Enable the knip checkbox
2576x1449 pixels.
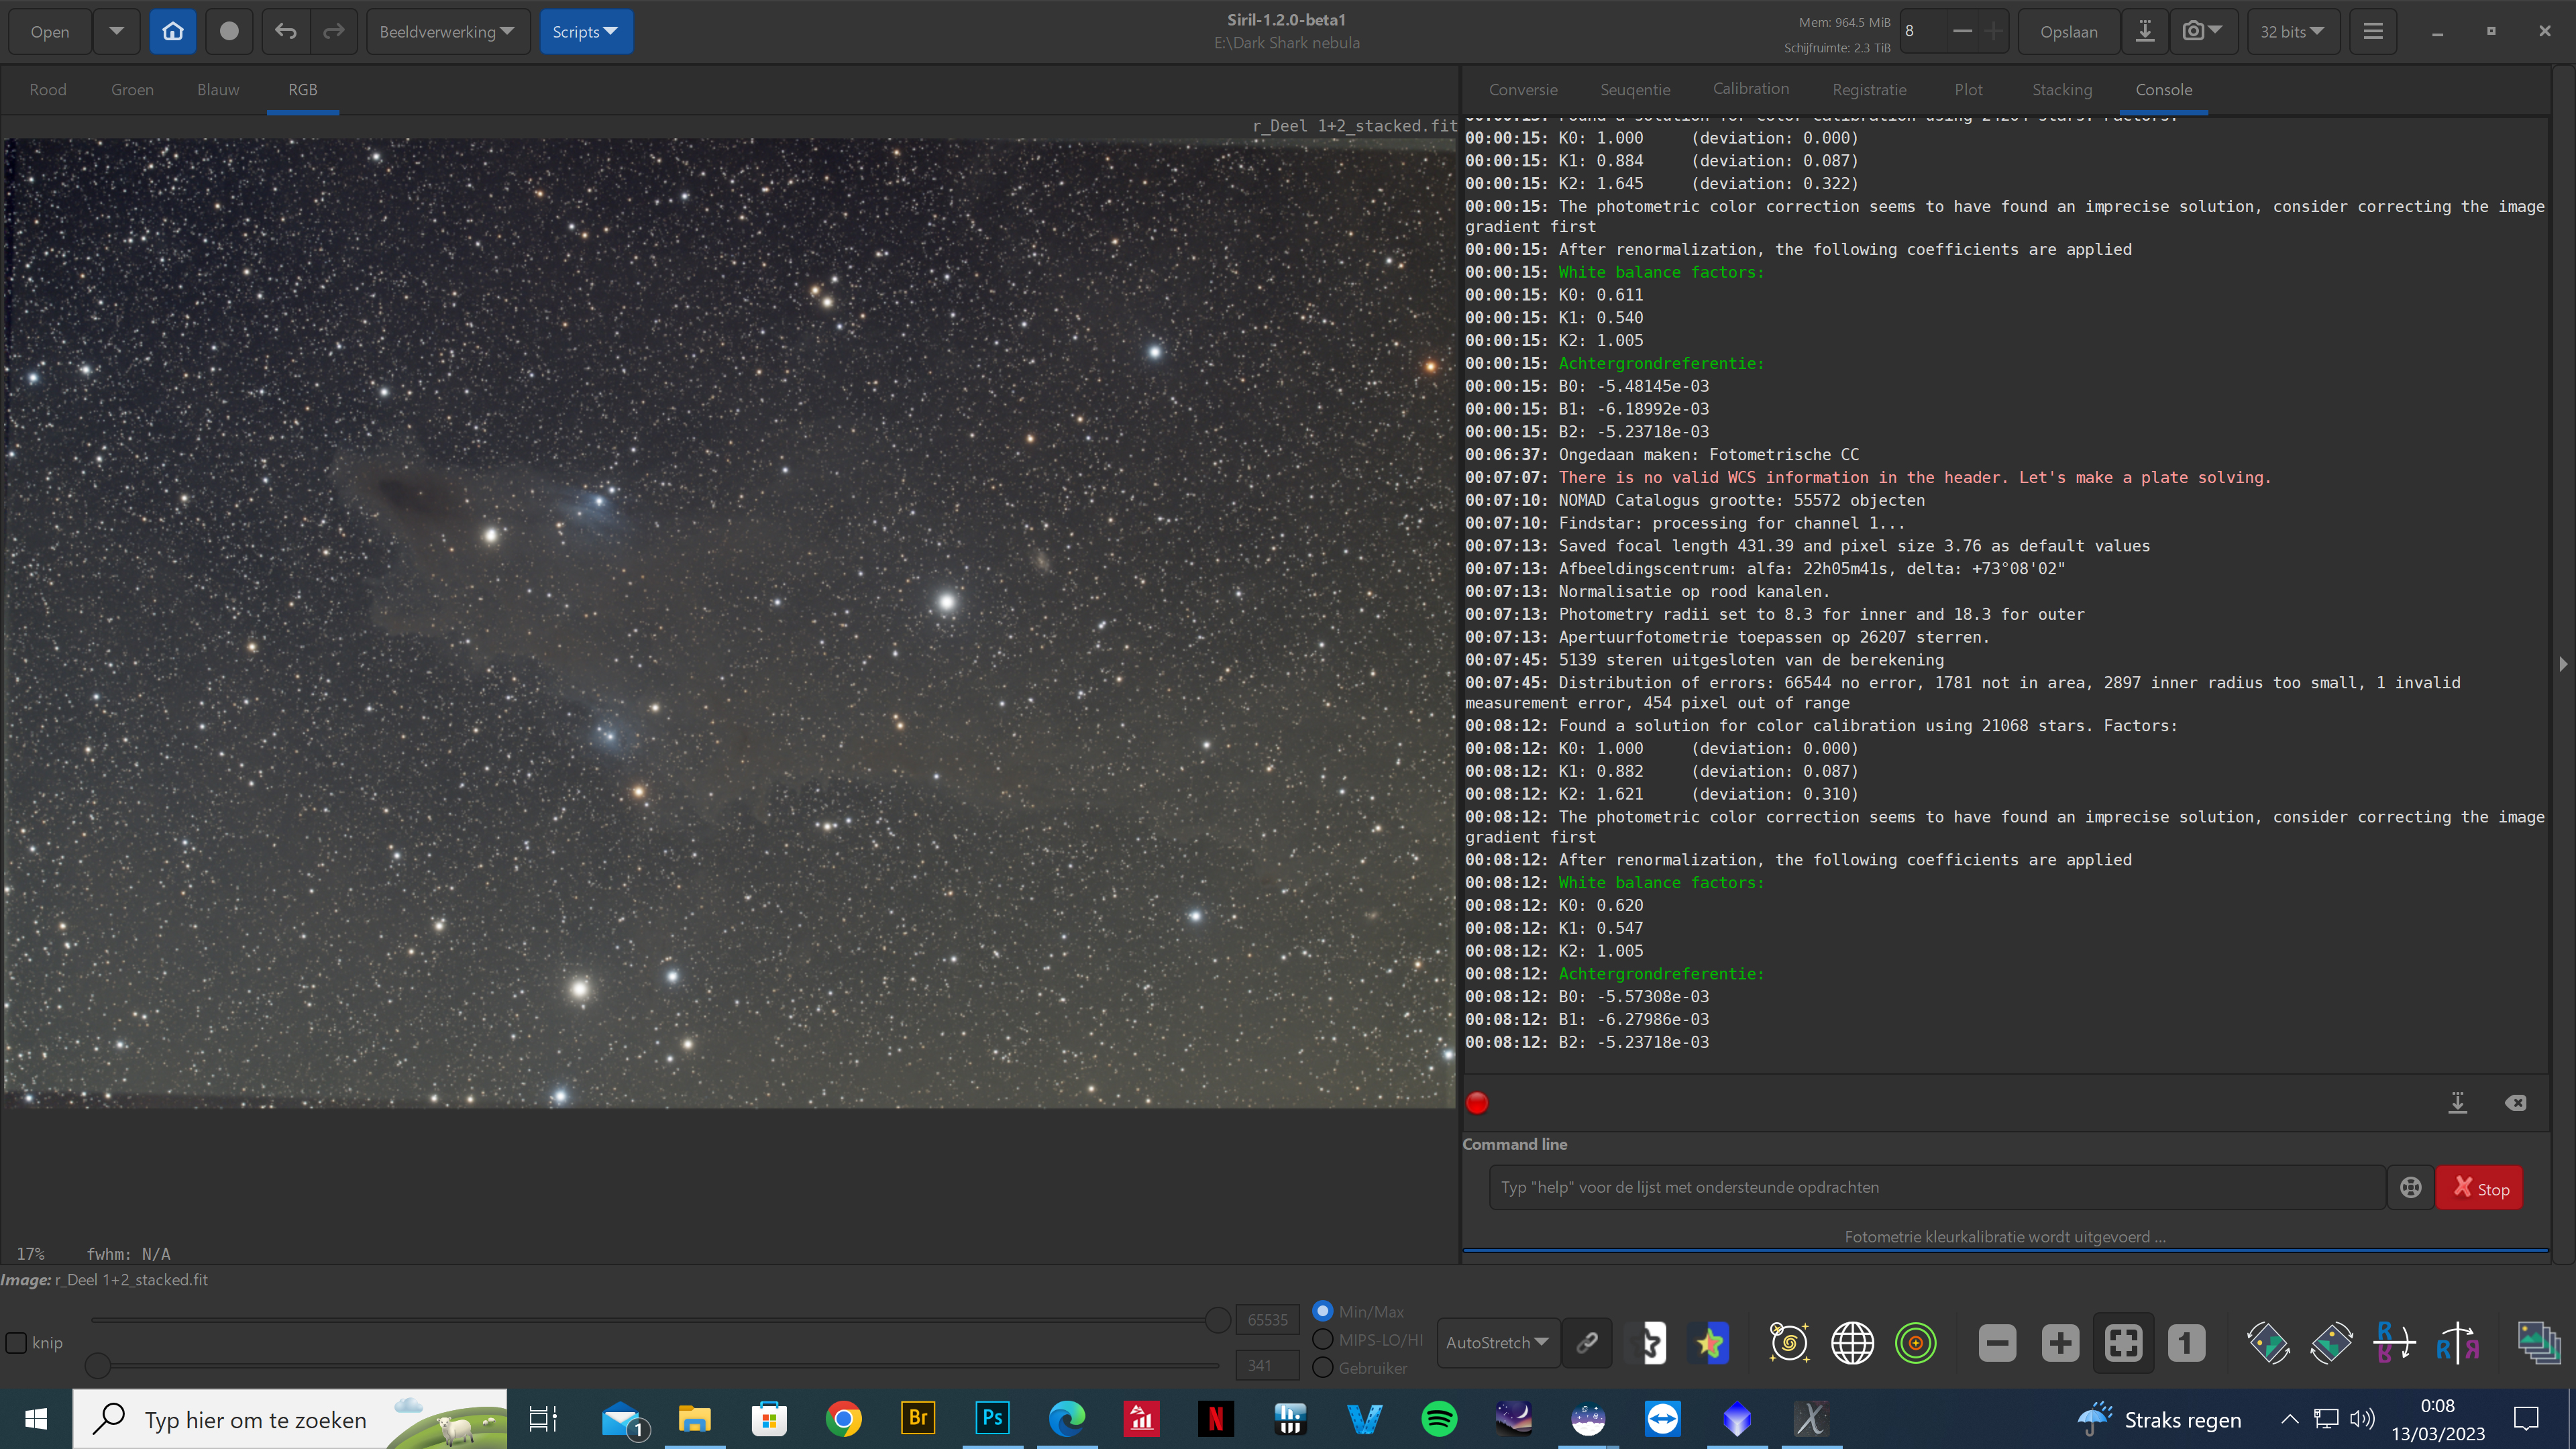point(17,1343)
